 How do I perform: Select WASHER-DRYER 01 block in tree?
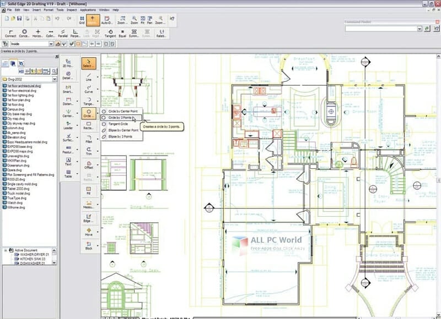31,255
